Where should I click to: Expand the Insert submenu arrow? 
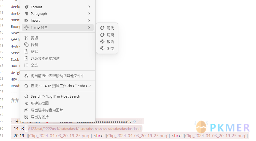89,21
